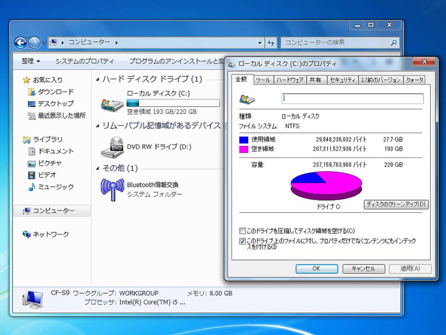Click the drive label text field
The width and height of the screenshot is (446, 335).
352,99
